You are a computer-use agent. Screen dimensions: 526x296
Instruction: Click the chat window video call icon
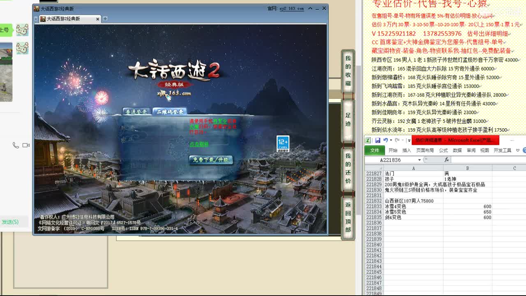click(26, 145)
